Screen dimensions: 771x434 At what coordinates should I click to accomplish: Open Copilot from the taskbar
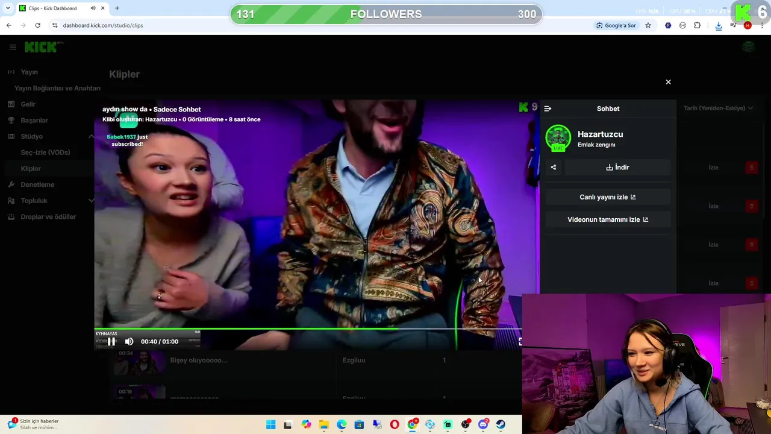click(x=306, y=425)
